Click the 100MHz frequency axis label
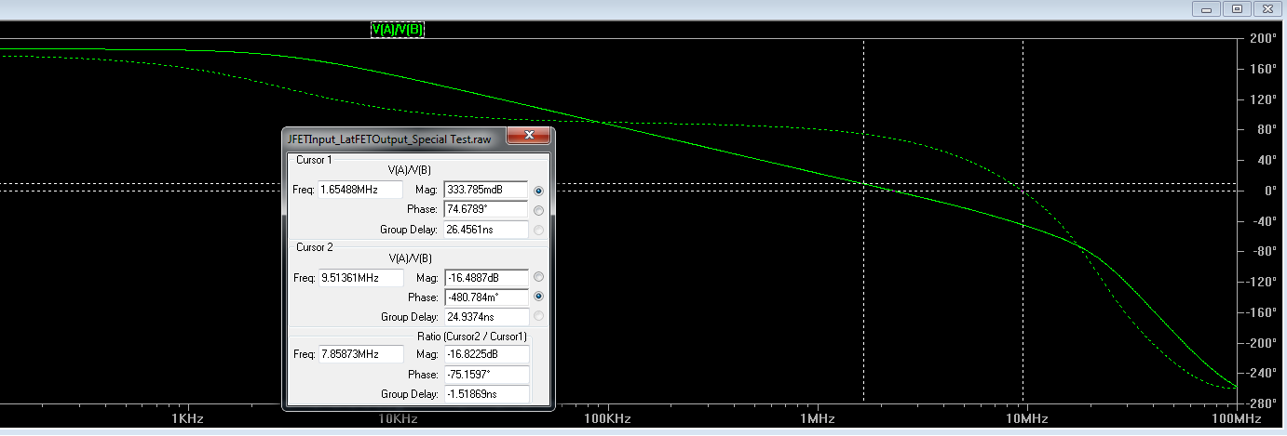Screen dimensions: 1287x436 pyautogui.click(x=1237, y=418)
